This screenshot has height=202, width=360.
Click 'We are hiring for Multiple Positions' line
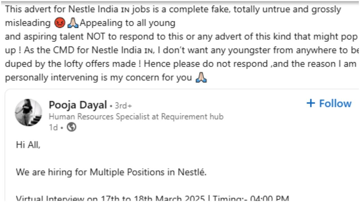tap(111, 172)
